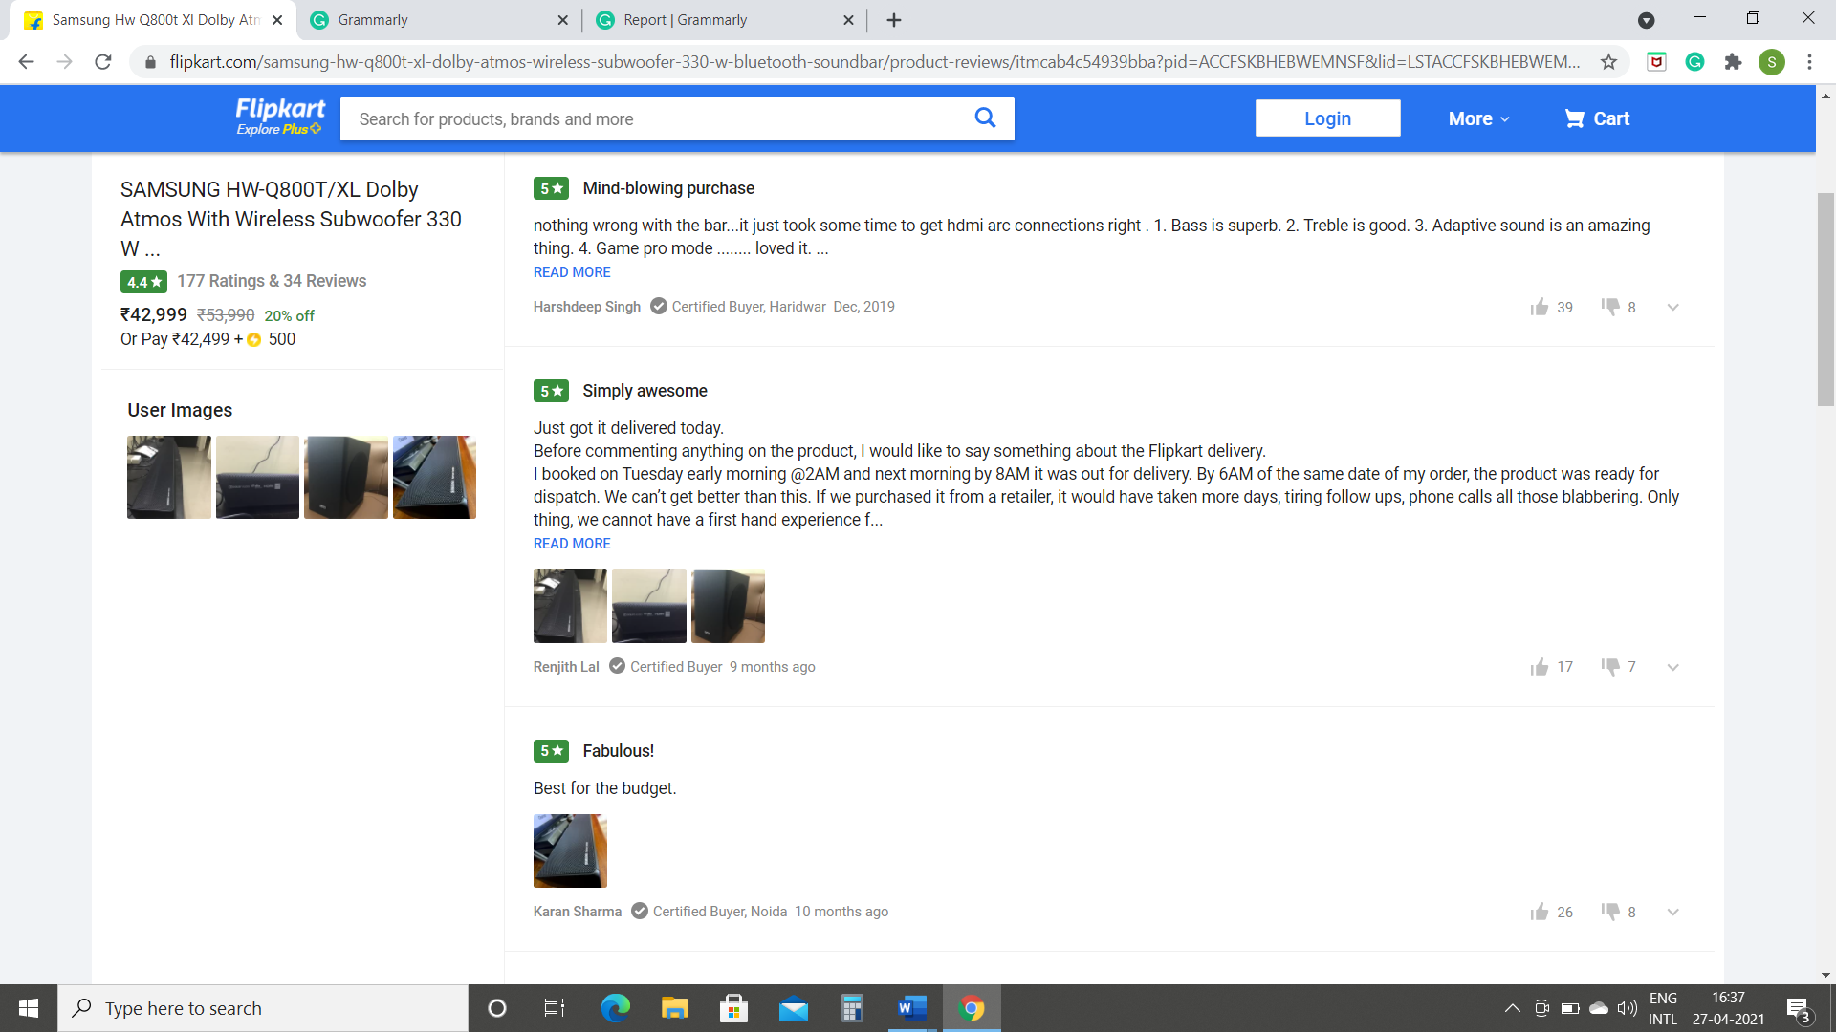This screenshot has height=1032, width=1836.
Task: Like Harshdeep Singh's review
Action: tap(1539, 307)
